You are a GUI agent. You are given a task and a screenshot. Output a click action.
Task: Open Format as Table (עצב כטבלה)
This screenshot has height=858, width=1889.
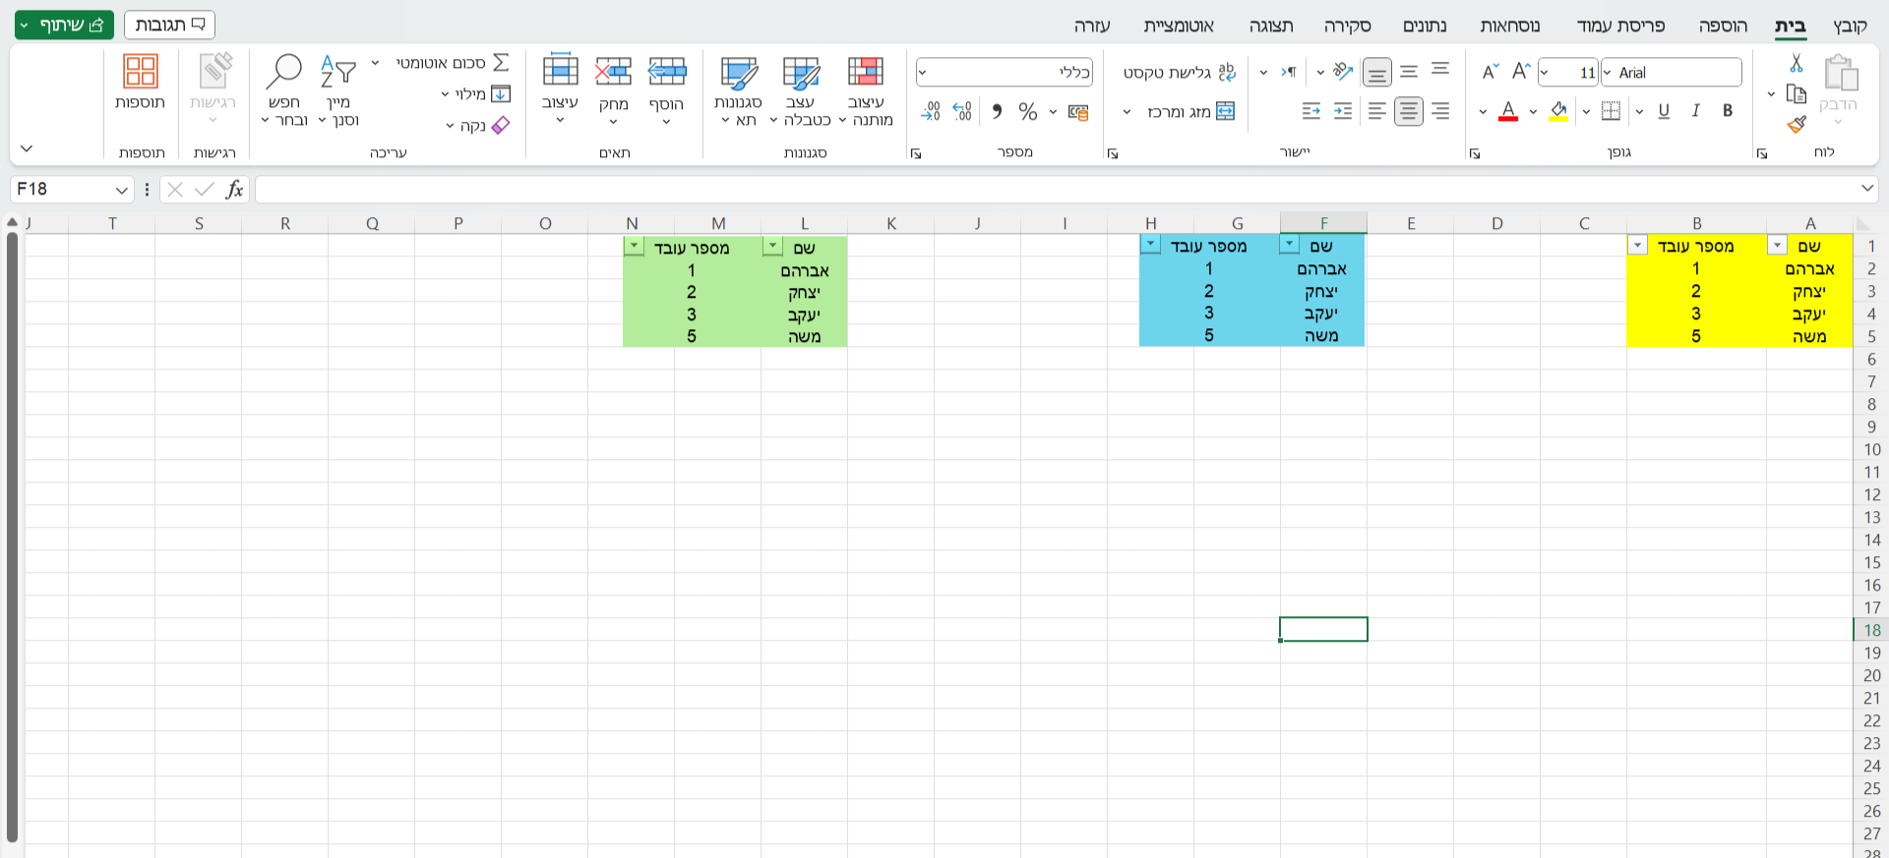(x=801, y=90)
